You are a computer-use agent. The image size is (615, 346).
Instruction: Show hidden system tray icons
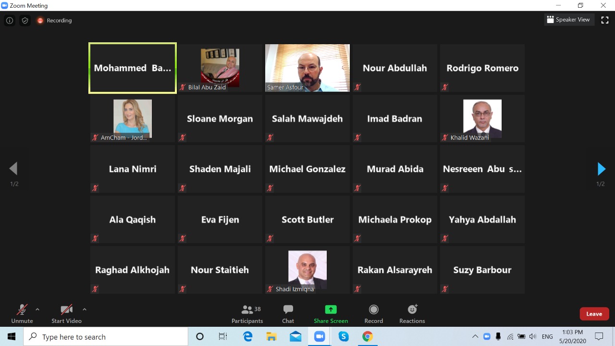[475, 336]
